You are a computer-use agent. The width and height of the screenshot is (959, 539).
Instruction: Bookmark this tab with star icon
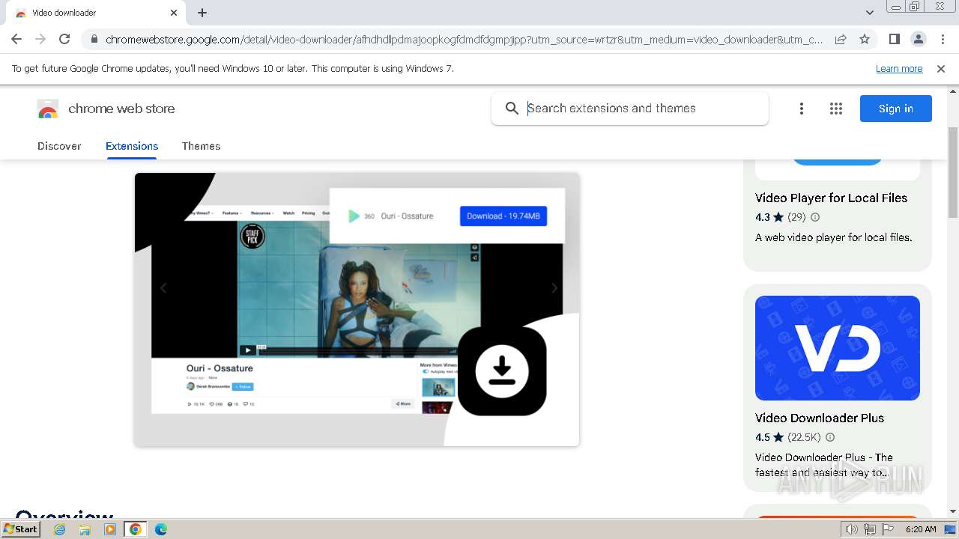point(865,39)
